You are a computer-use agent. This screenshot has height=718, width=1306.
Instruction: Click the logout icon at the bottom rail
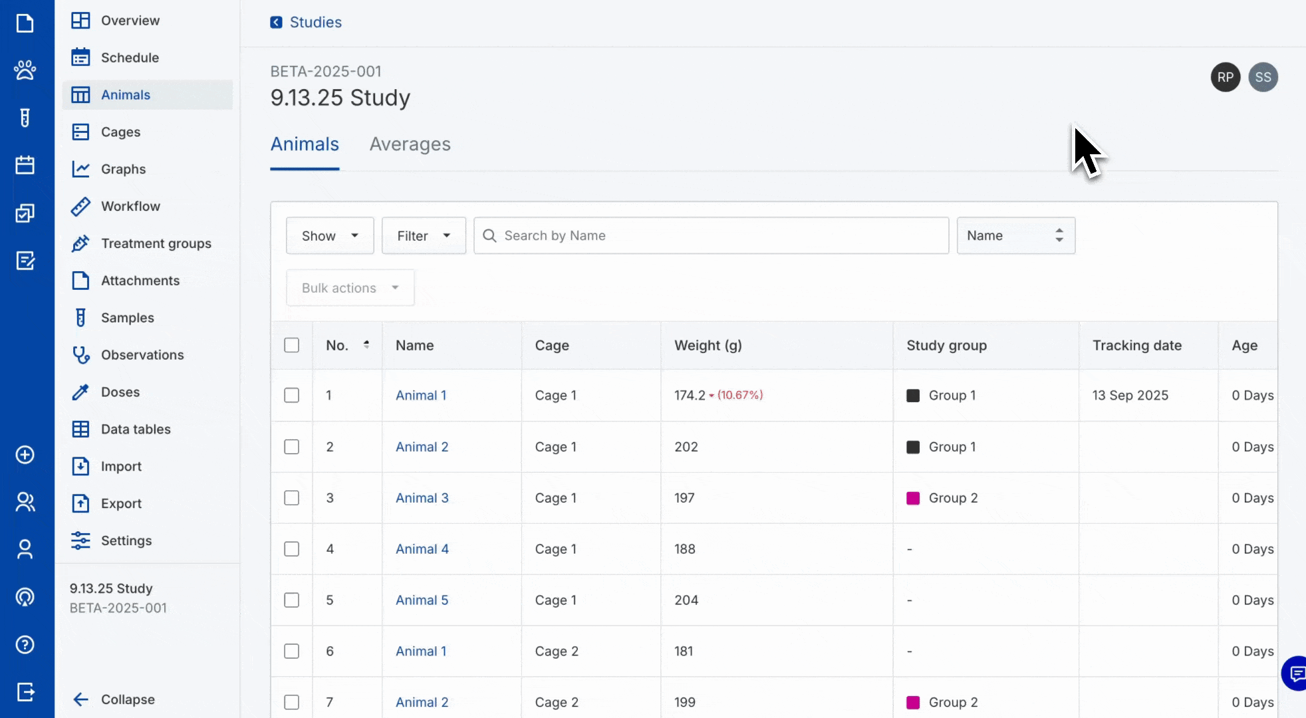pos(25,693)
